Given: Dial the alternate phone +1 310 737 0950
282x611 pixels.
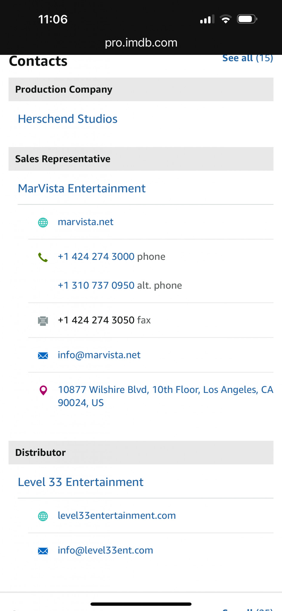Looking at the screenshot, I should [96, 286].
